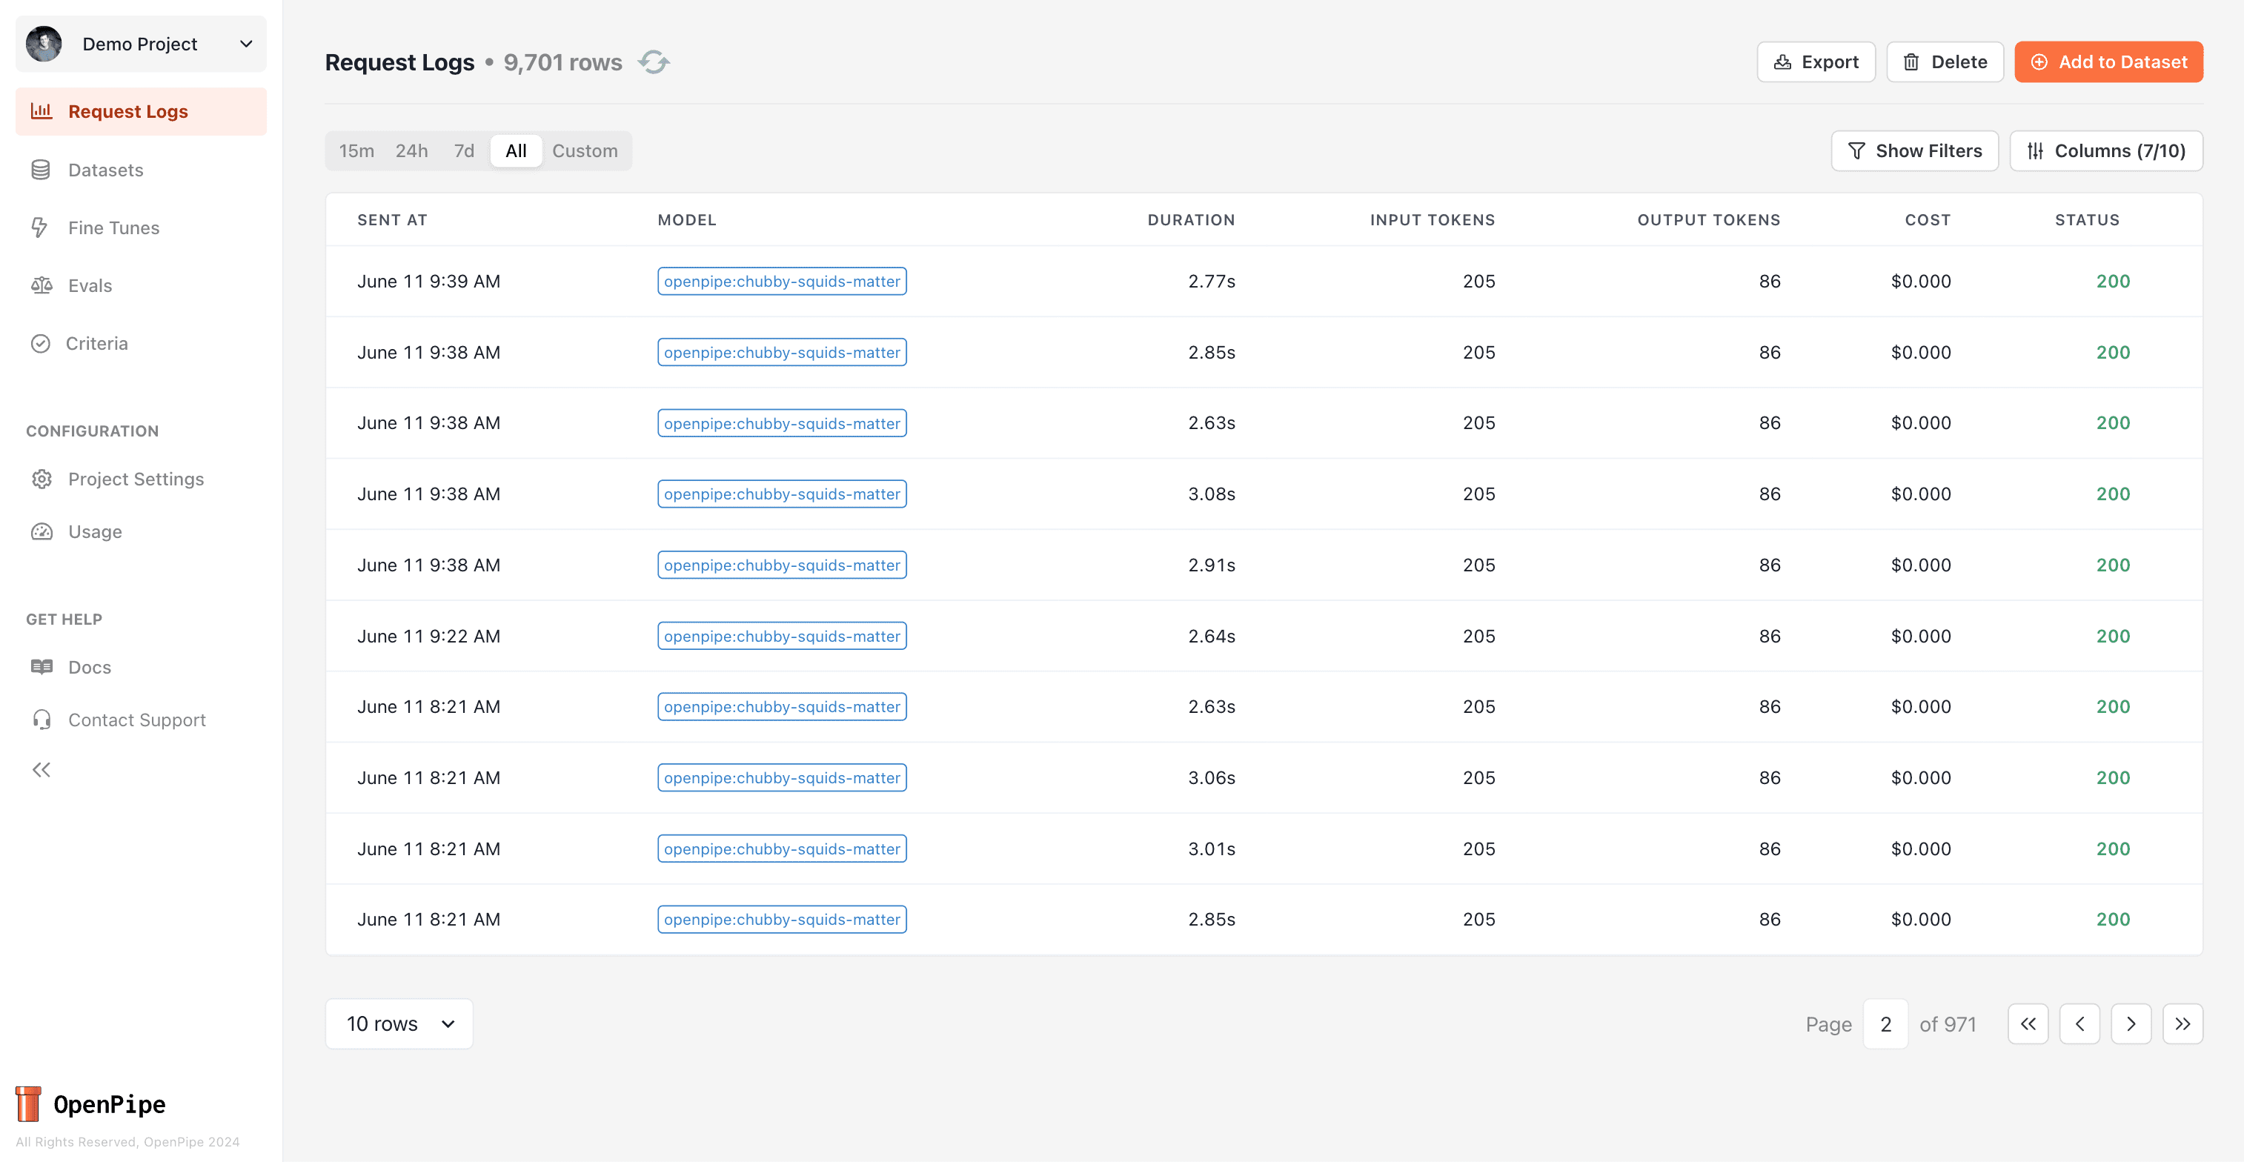Click the Add to Dataset button
Screen dimensions: 2244x1162
(x=2109, y=62)
